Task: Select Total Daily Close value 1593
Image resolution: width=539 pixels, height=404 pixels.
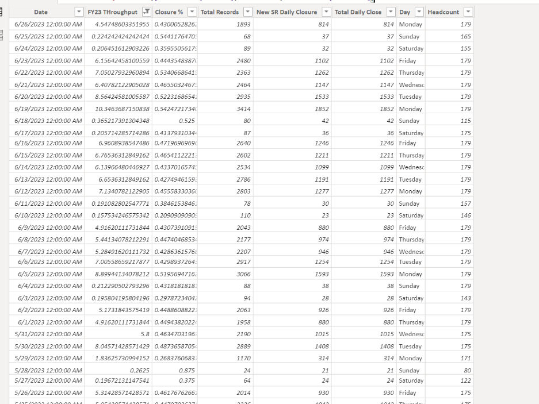Action: pyautogui.click(x=387, y=274)
